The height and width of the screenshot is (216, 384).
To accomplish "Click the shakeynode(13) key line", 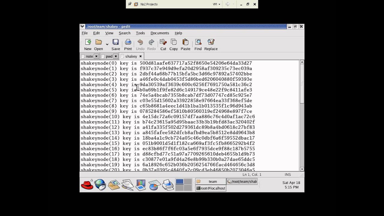I will coord(168,133).
